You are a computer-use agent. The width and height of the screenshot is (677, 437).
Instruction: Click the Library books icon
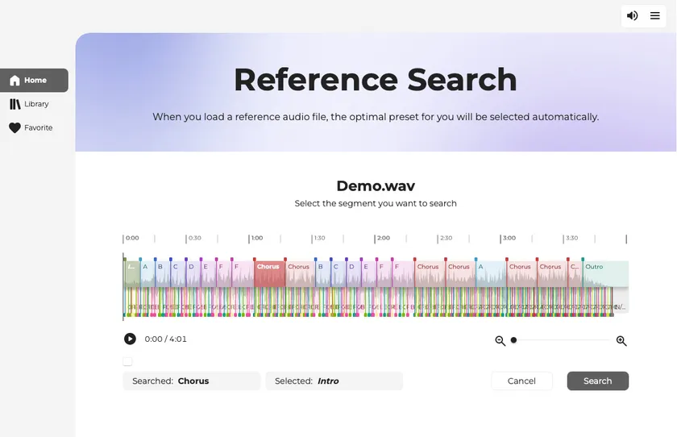pos(15,104)
